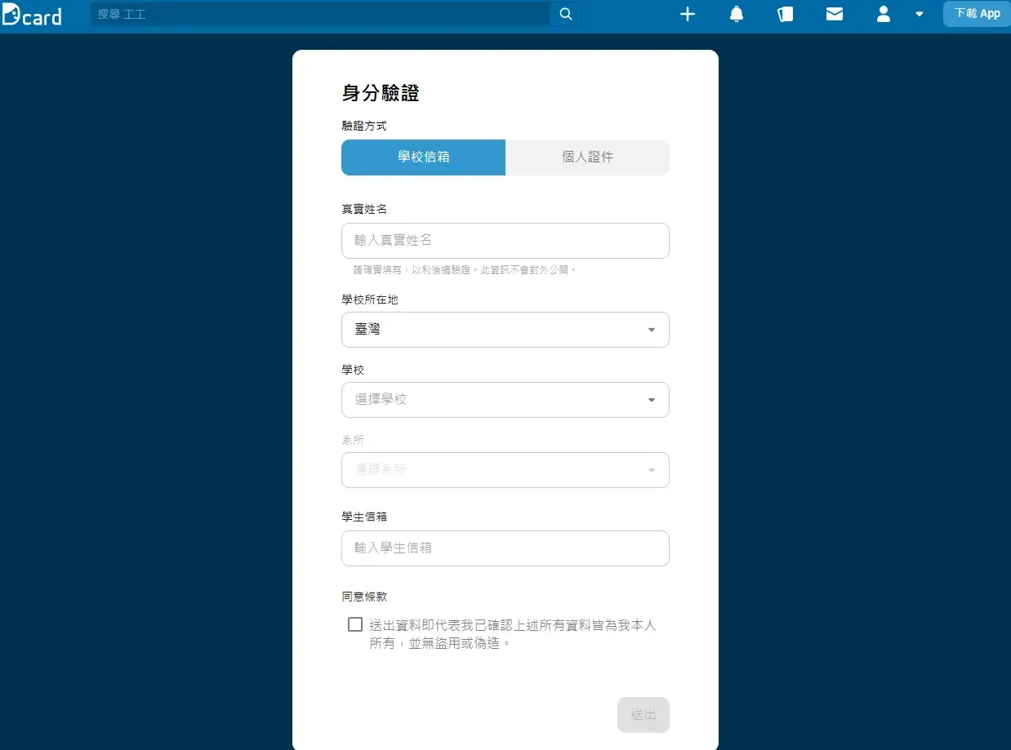View your profile via the person icon
1011x750 pixels.
(x=884, y=14)
